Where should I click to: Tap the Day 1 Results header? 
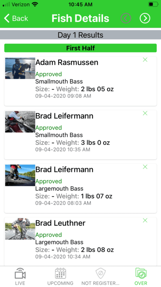(x=80, y=35)
